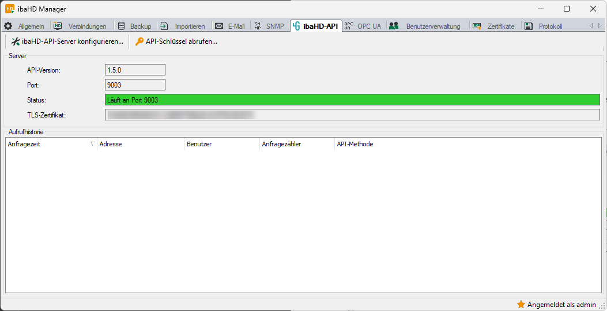Screen dimensions: 607x311
Task: Click the Backup database icon
Action: (x=121, y=26)
